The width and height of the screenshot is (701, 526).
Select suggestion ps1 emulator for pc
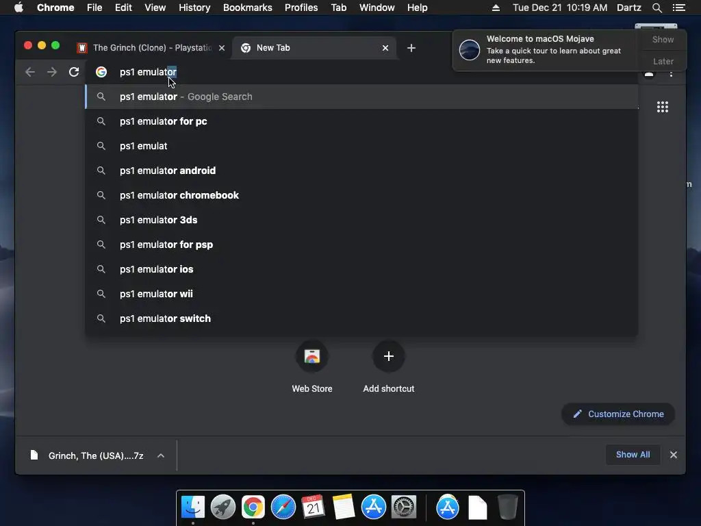point(361,121)
